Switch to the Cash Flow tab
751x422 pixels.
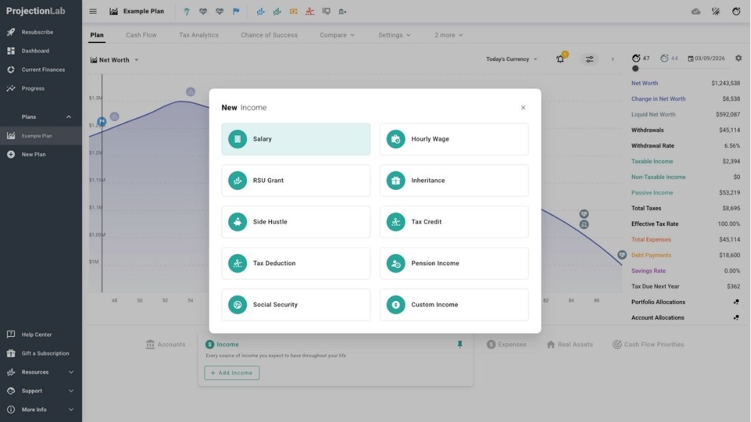[142, 35]
